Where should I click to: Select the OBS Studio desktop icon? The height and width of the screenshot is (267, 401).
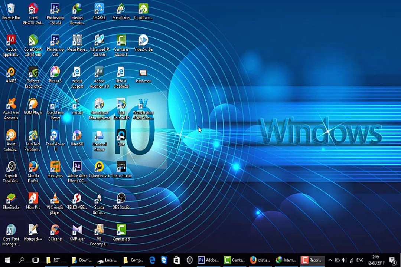pyautogui.click(x=121, y=201)
